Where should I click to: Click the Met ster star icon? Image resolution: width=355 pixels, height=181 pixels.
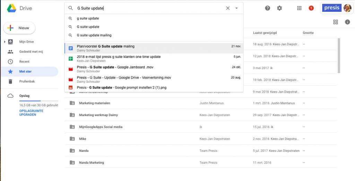pyautogui.click(x=10, y=71)
